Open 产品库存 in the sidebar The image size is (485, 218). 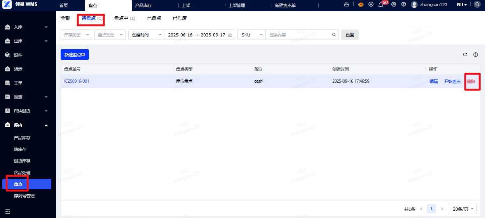22,138
